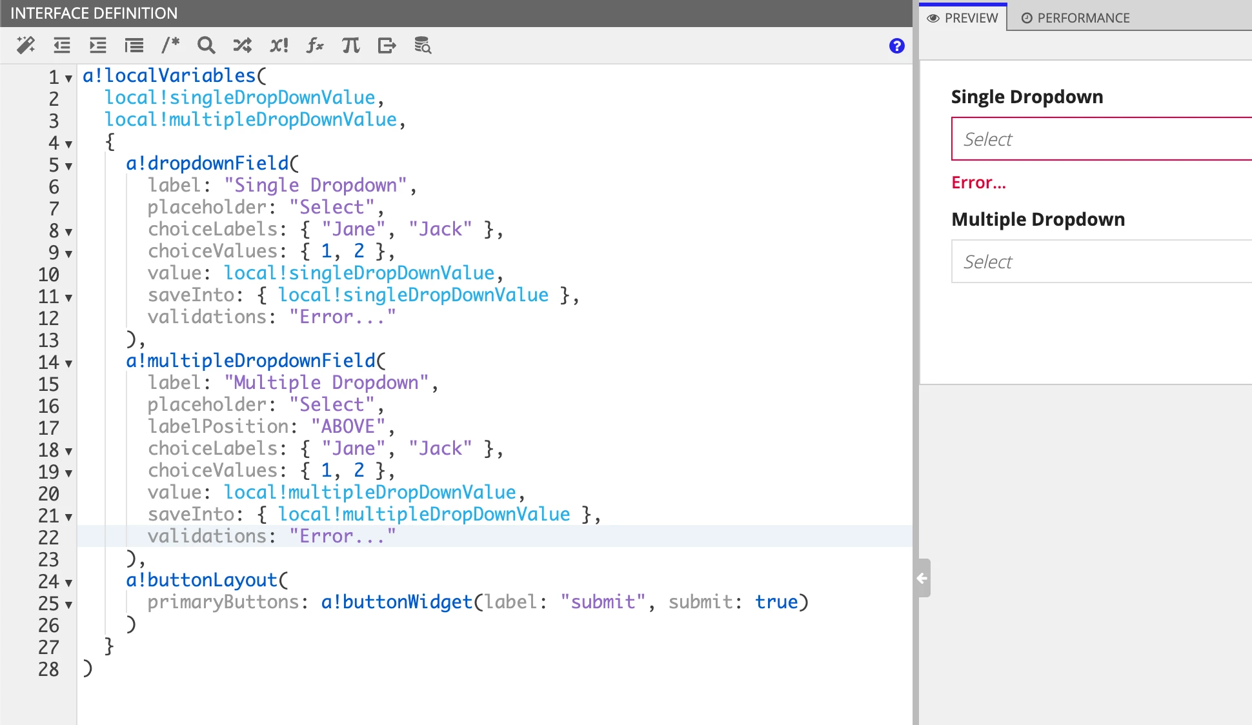Collapse a!buttonLayout fold at line 24

click(x=68, y=583)
